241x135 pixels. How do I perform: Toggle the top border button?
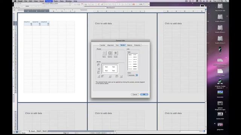click(x=99, y=65)
